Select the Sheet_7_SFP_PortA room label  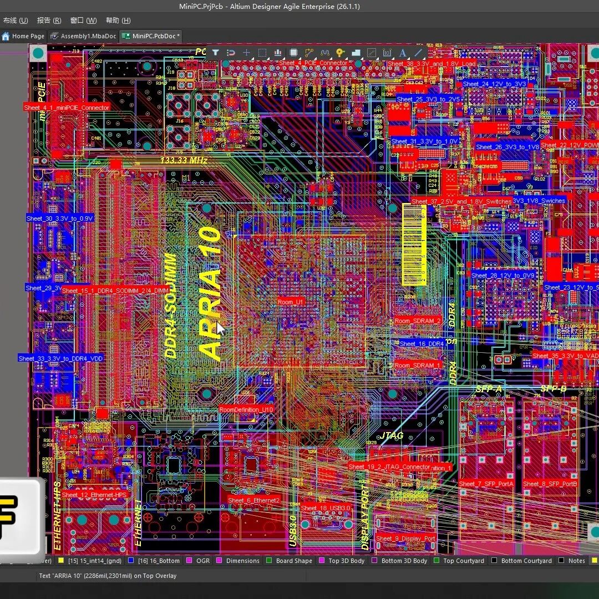click(486, 484)
